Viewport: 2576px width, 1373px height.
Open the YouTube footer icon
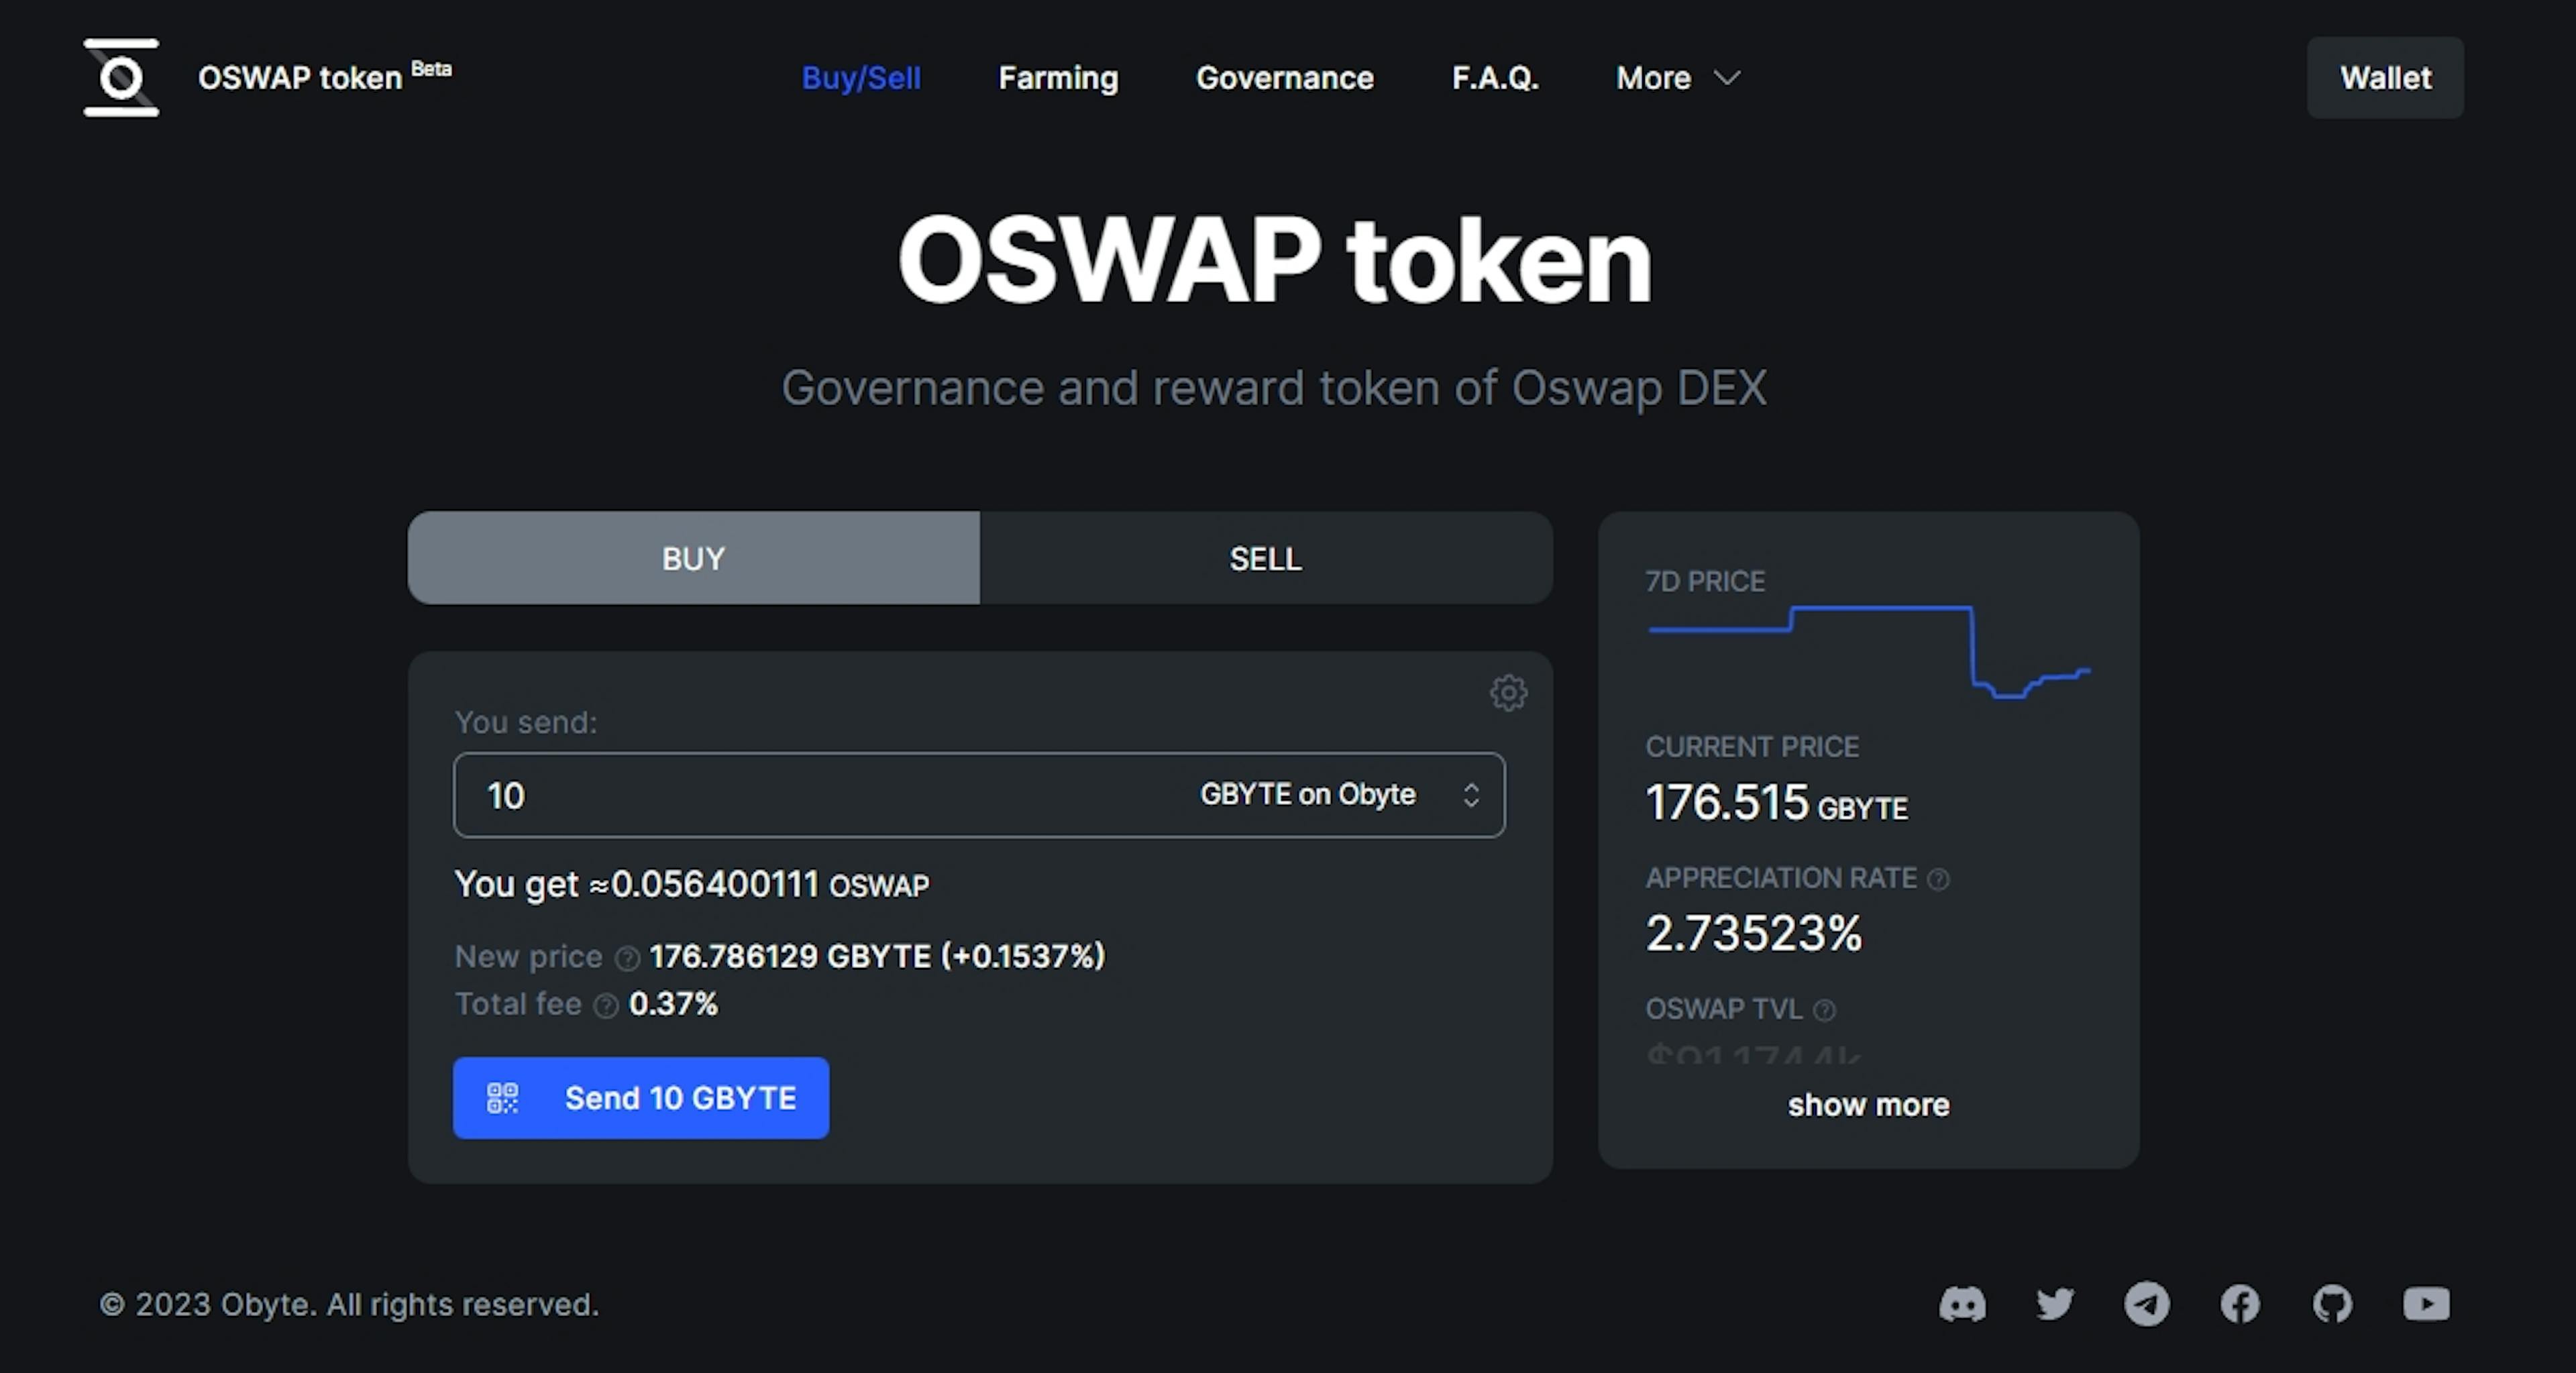click(x=2426, y=1304)
